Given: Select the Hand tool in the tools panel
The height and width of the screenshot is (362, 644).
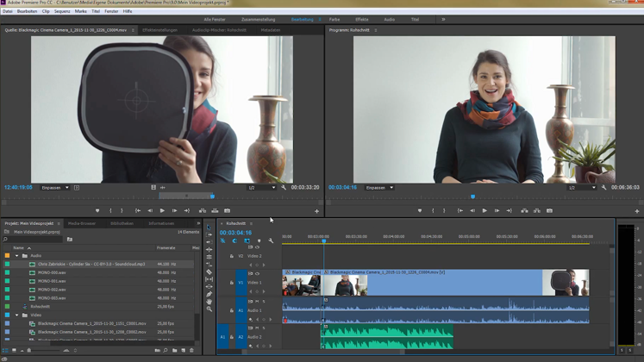Looking at the screenshot, I should click(209, 301).
